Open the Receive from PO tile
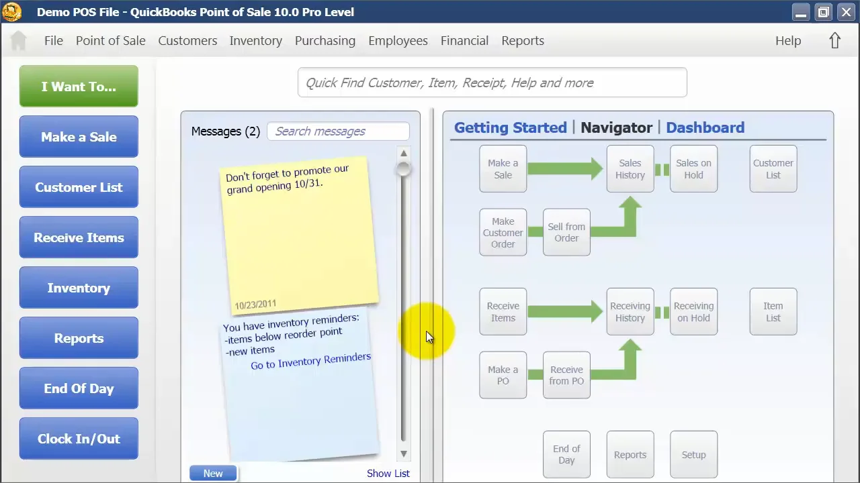Screen dimensions: 860x483 coord(566,375)
